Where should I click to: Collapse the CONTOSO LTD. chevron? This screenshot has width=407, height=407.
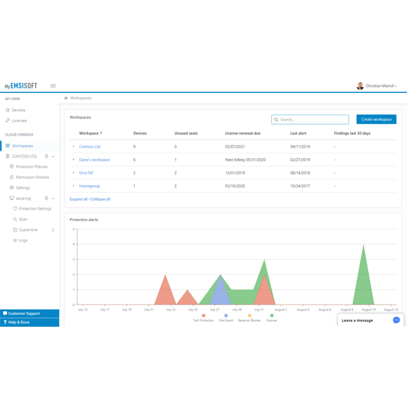tap(53, 157)
